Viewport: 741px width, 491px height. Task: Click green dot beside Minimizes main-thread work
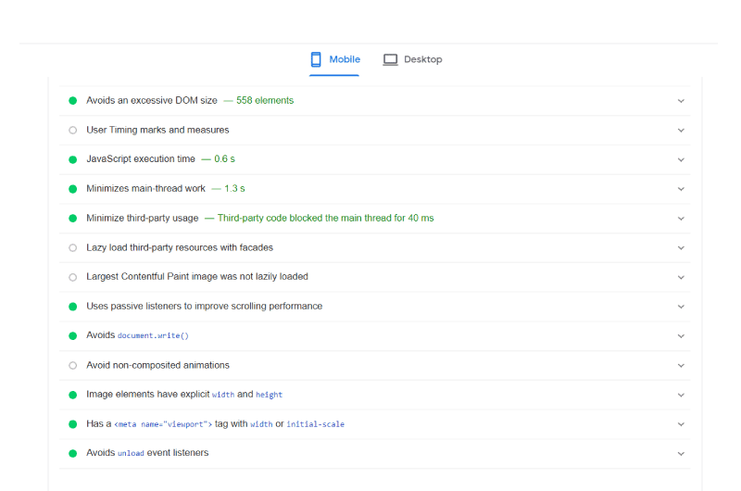(x=73, y=189)
